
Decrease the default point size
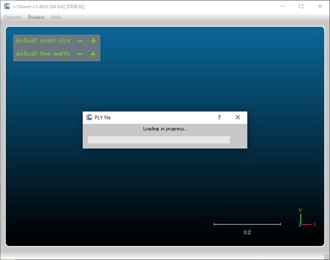click(80, 41)
